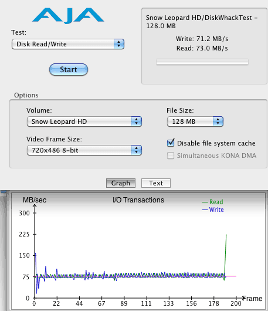This screenshot has height=311, width=268.
Task: Click the MB/sec axis label
Action: pyautogui.click(x=35, y=200)
